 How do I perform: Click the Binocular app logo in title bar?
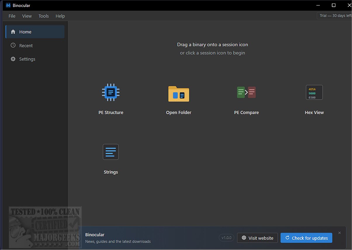8,5
